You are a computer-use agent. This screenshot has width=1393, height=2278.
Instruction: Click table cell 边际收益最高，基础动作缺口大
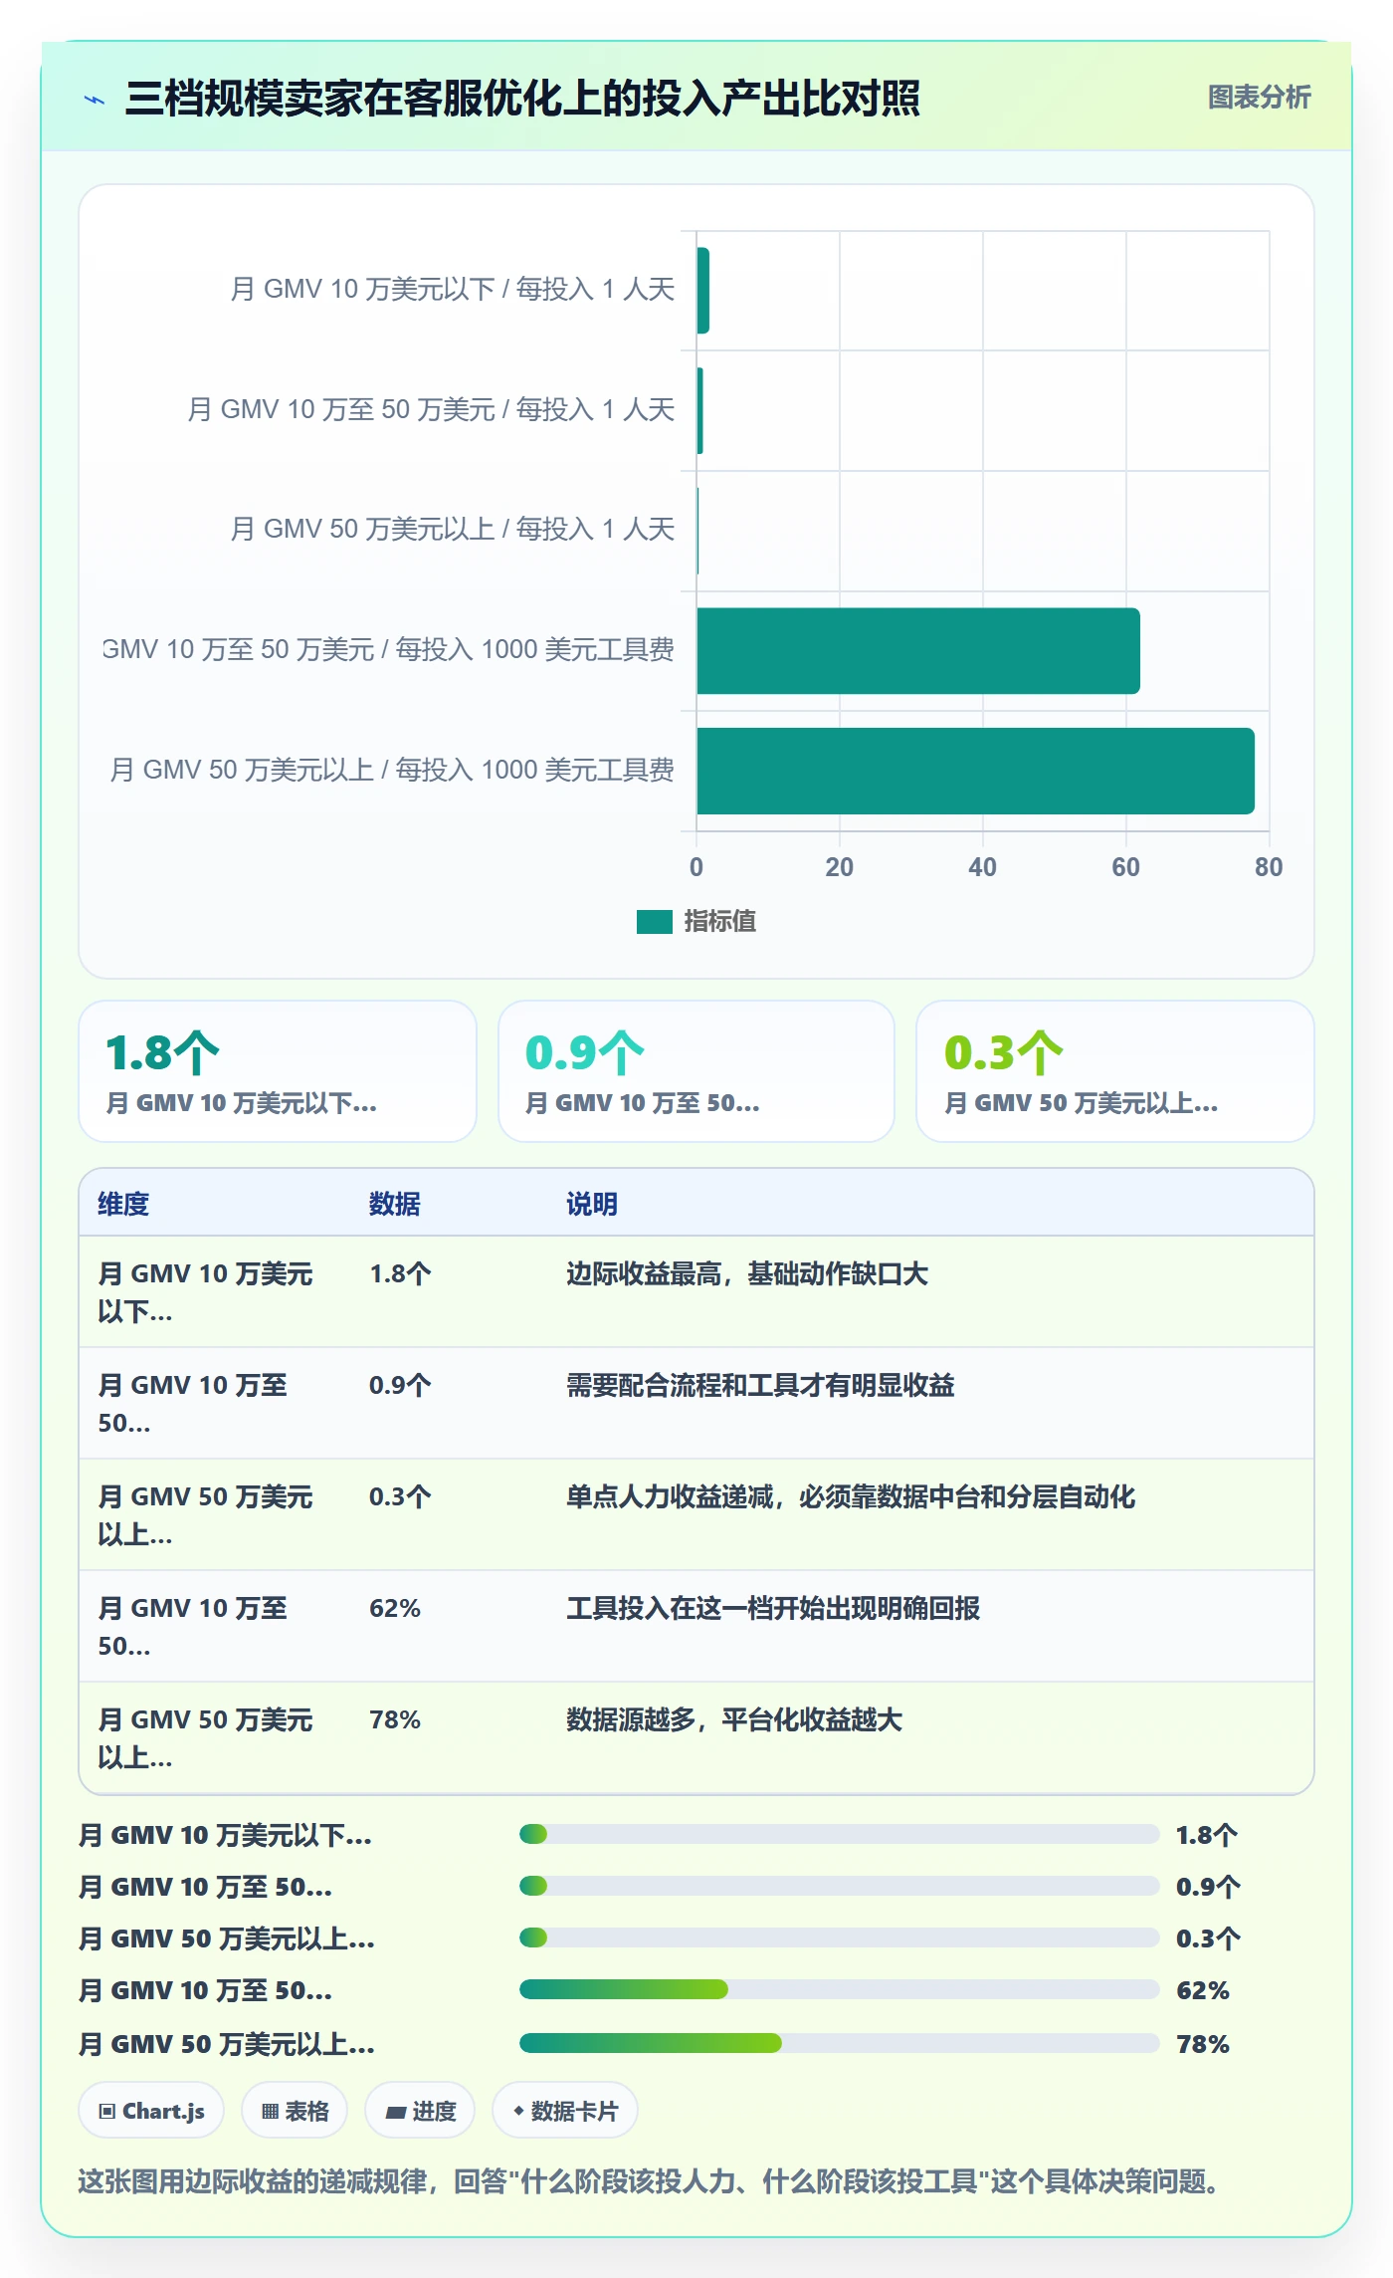click(x=747, y=1274)
